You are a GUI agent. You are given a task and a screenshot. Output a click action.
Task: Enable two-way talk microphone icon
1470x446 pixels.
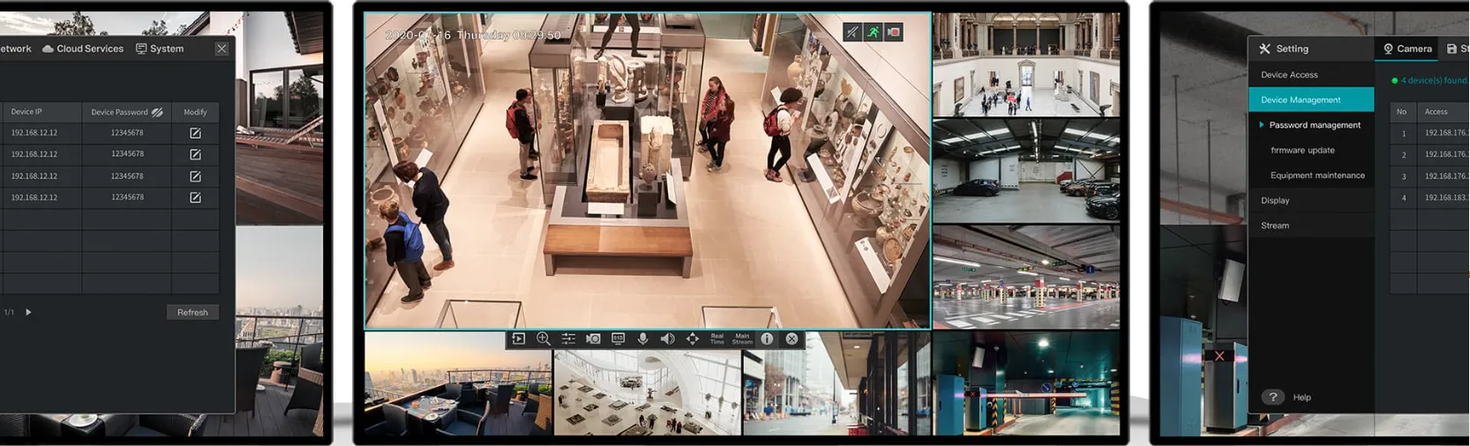(x=642, y=339)
